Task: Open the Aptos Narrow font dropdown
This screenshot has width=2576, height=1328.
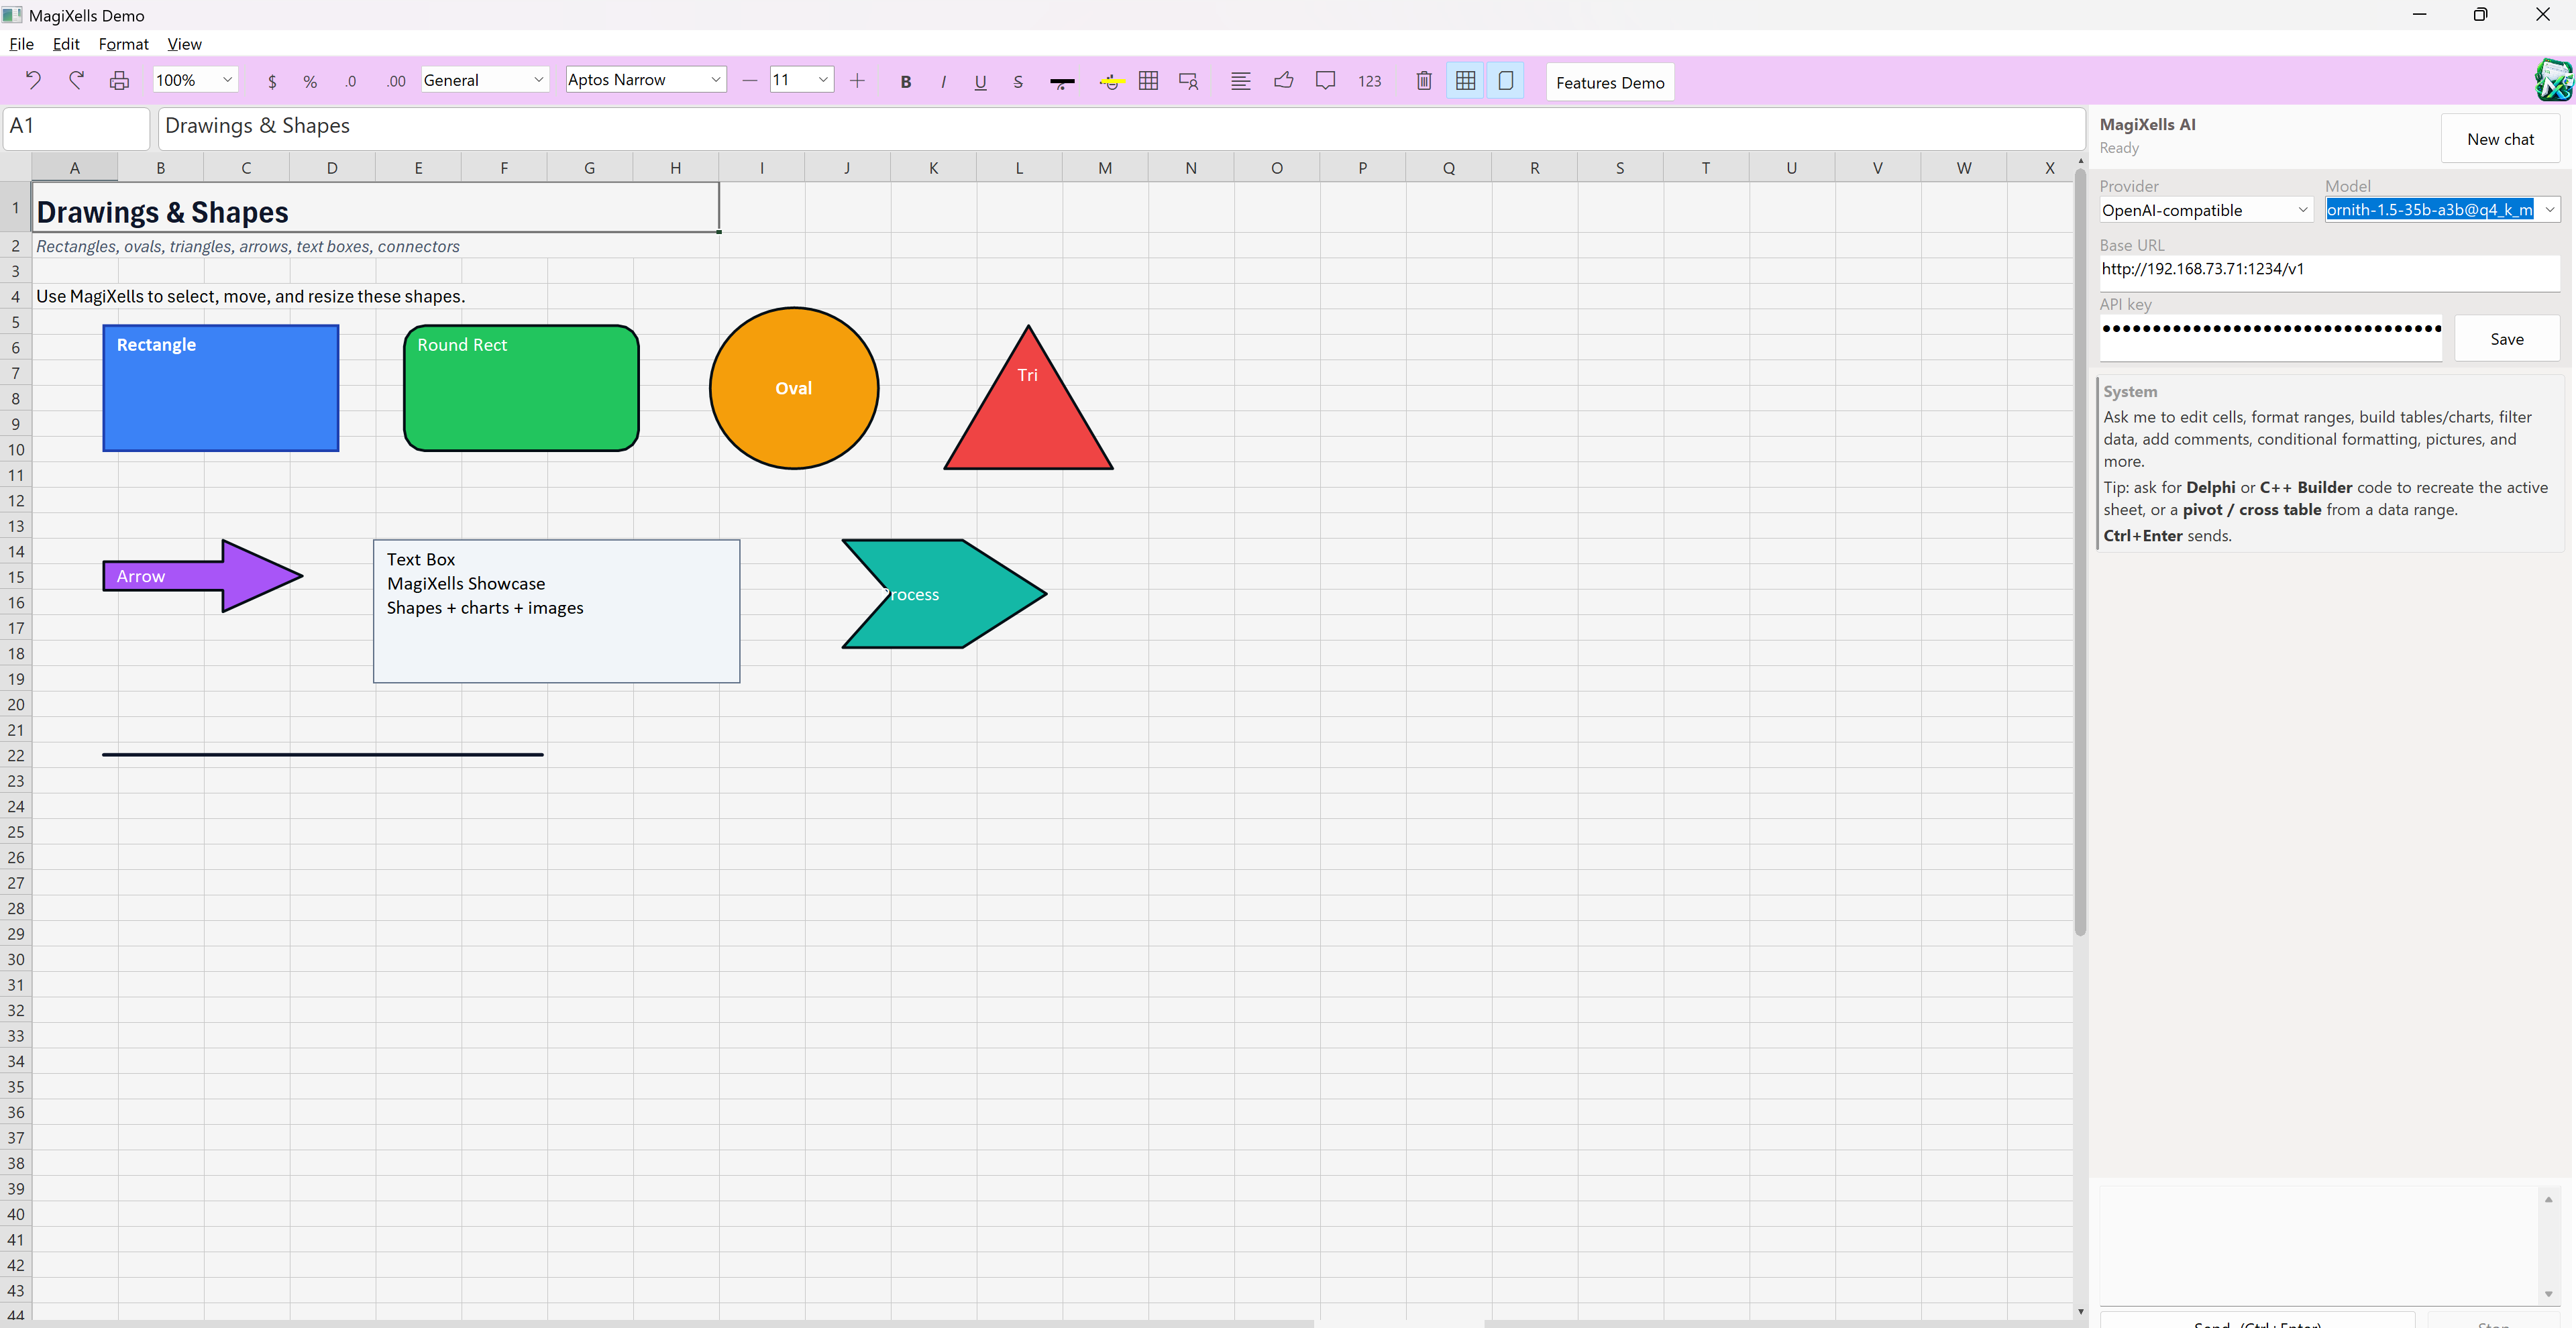Action: pos(645,80)
